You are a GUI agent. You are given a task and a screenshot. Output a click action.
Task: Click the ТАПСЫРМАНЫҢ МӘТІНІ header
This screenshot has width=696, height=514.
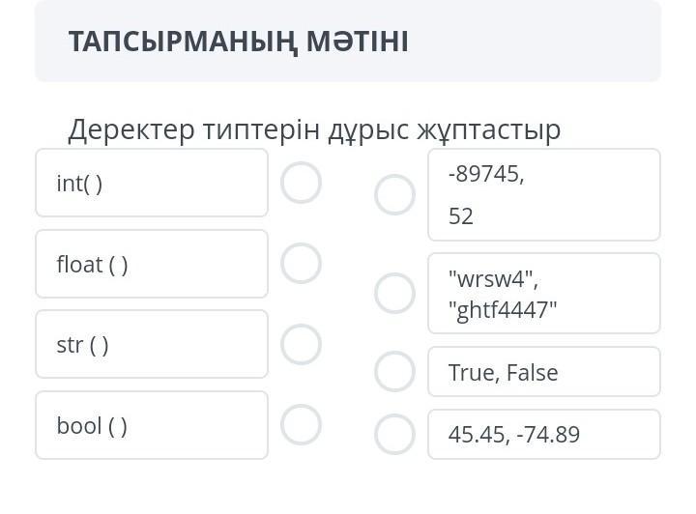click(238, 42)
